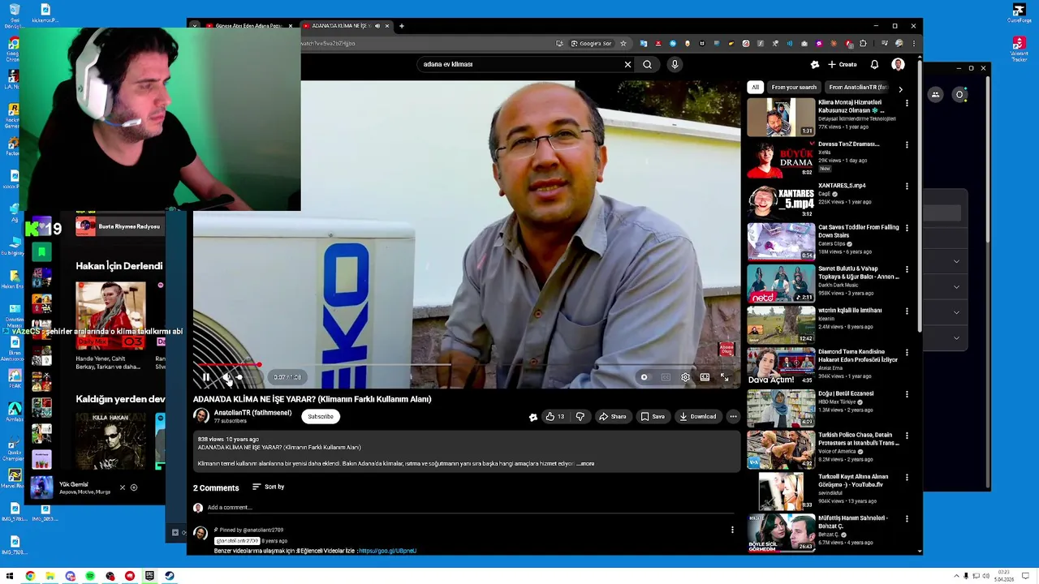
Task: Switch to the 'Güneşe Ateş Eden Adana' tab
Action: point(248,26)
